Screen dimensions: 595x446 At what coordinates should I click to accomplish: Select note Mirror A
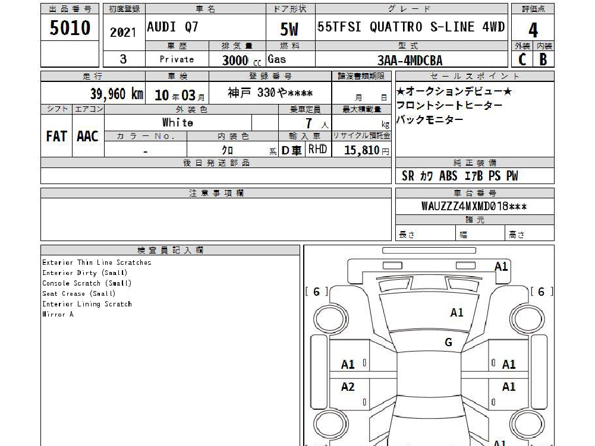coord(58,314)
